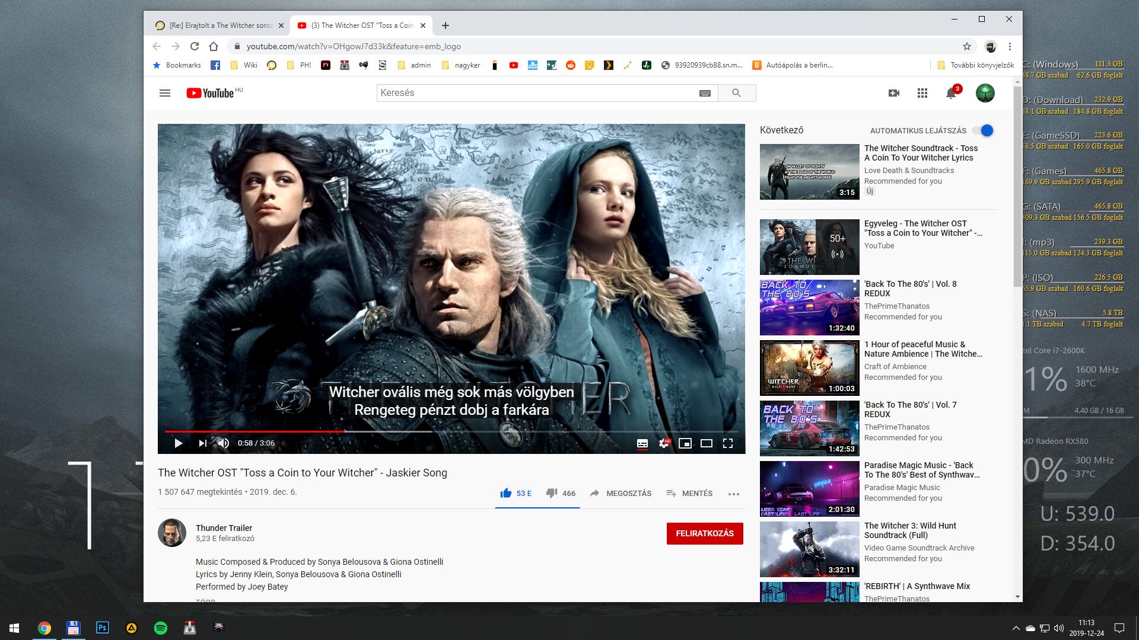Open Windows Start menu

14,628
